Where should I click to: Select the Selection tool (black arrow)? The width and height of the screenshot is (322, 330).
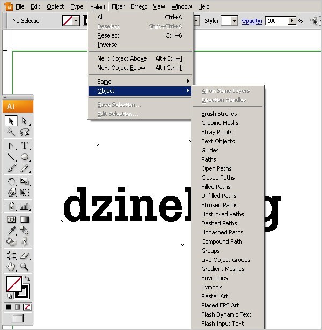(11, 121)
